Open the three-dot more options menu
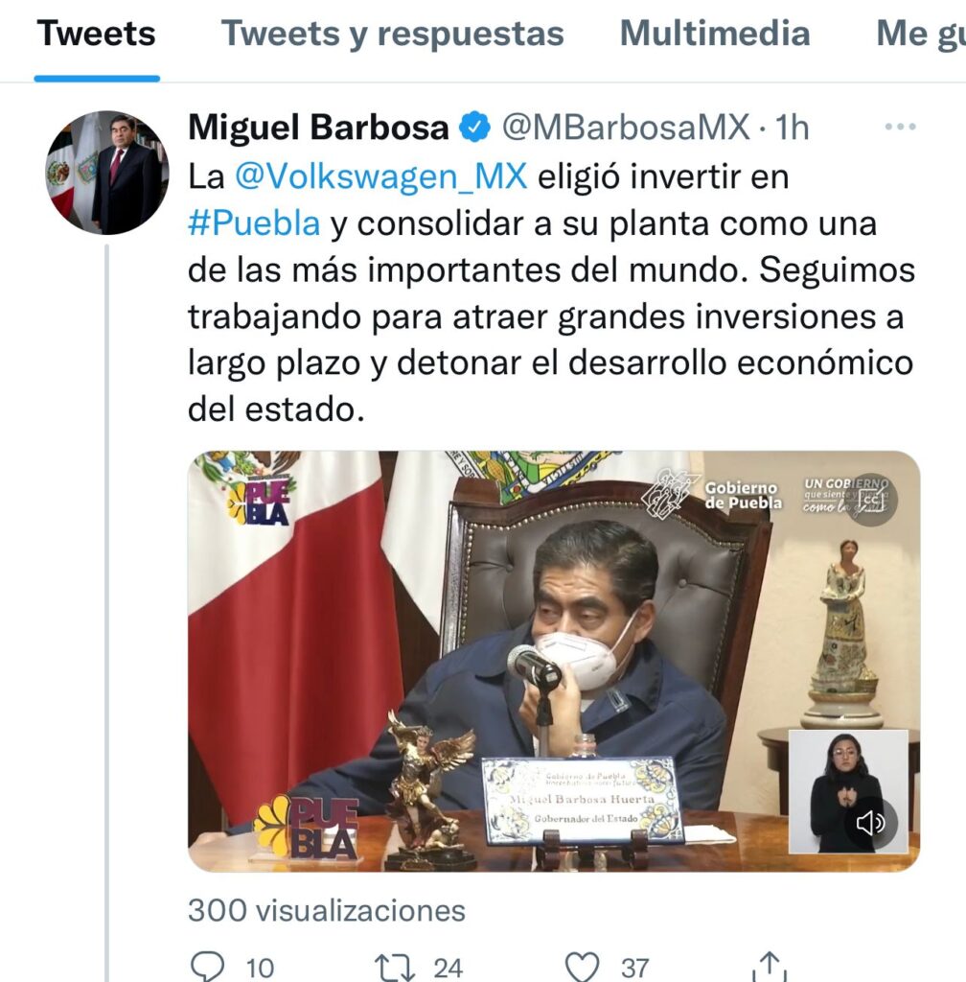The height and width of the screenshot is (982, 966). coord(900,127)
